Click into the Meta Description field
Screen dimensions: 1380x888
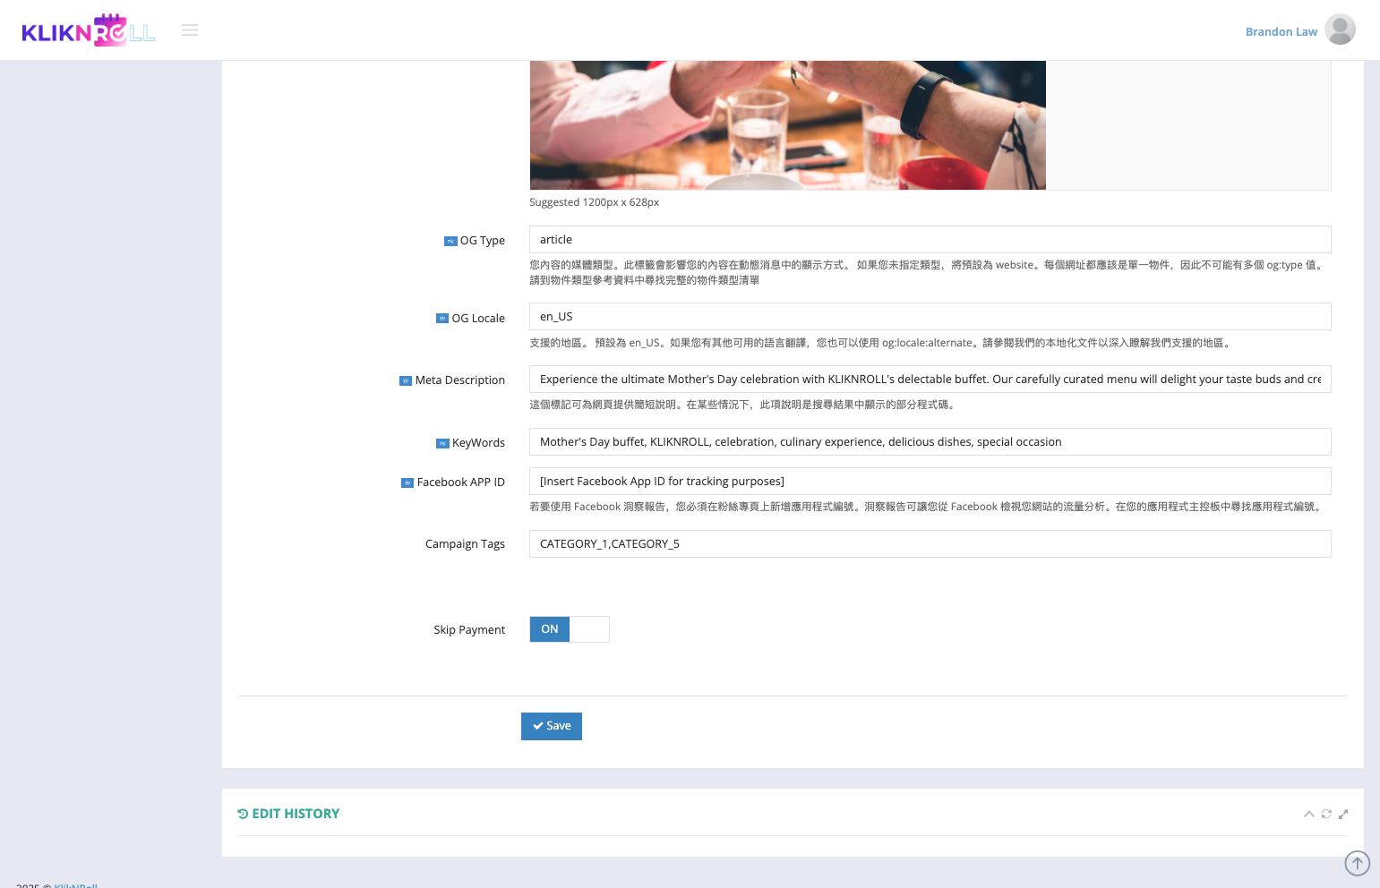pos(930,380)
